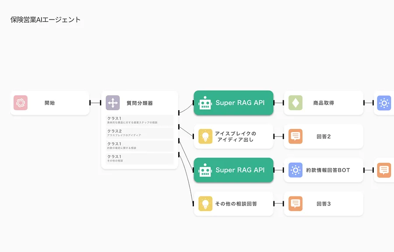Click robot icon on Super RAG API feeding 約款情報回答BOT
This screenshot has width=394, height=252.
(205, 170)
